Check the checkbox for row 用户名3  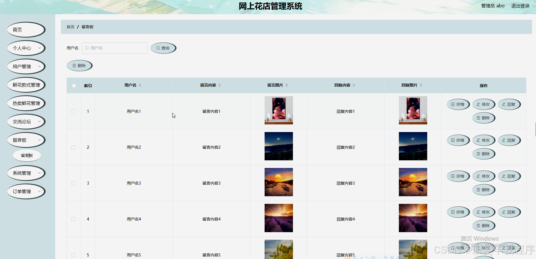click(73, 183)
